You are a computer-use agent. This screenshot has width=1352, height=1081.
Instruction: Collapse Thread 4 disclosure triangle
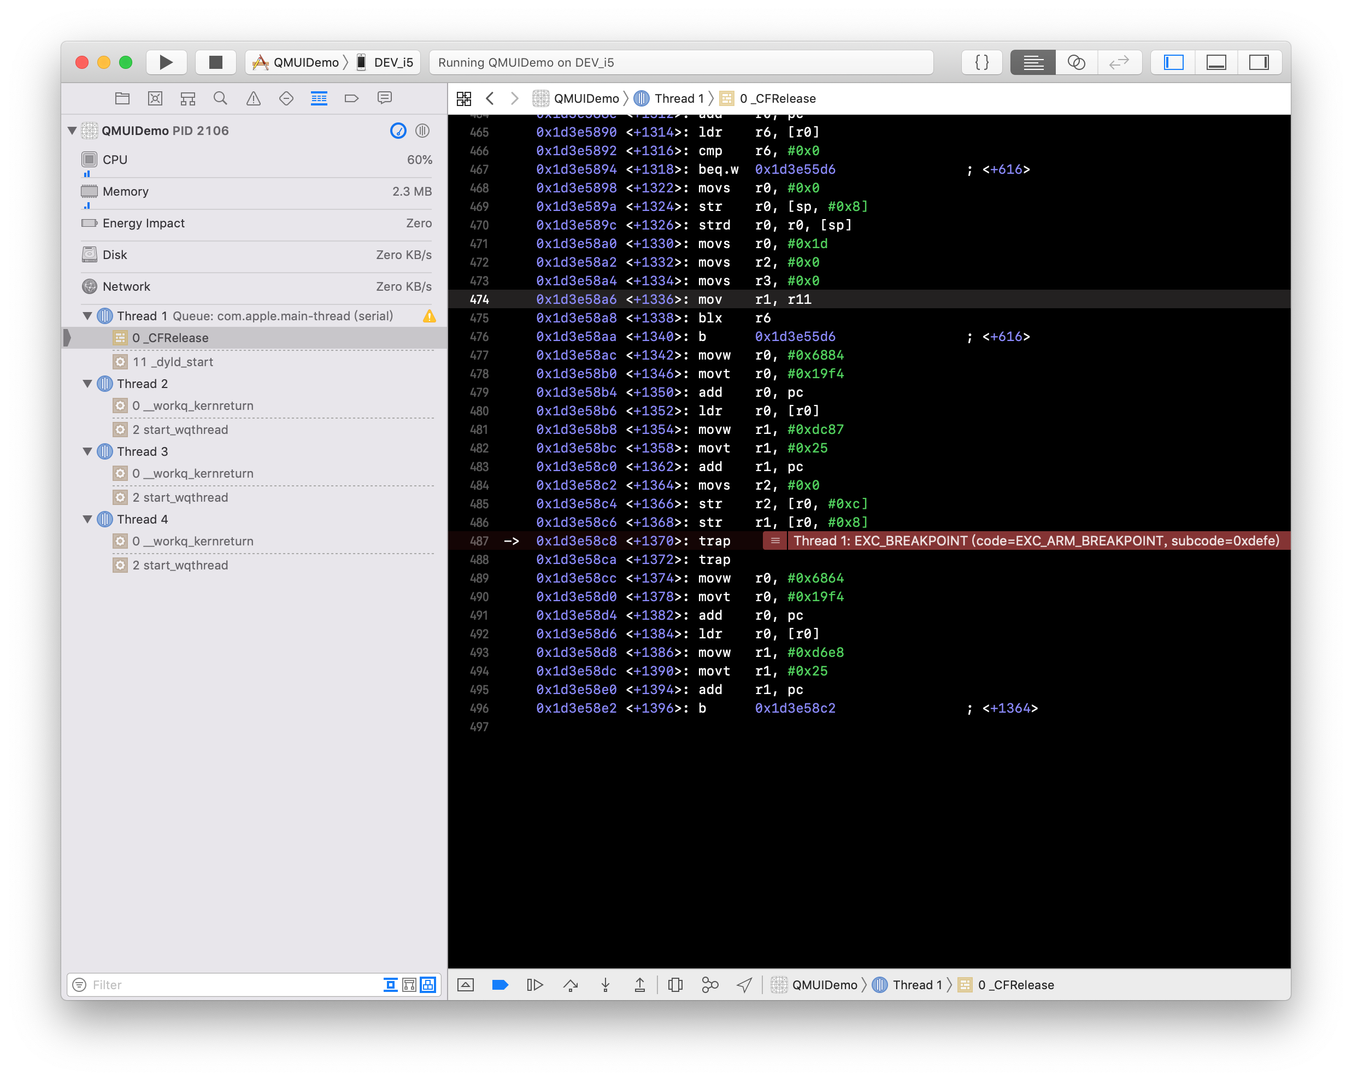87,519
